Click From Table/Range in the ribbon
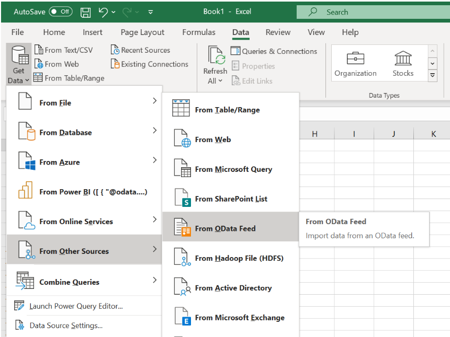 pos(69,78)
